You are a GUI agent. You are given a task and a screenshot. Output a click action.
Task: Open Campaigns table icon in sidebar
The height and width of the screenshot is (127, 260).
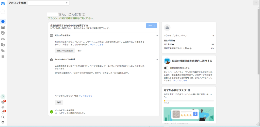[3, 27]
